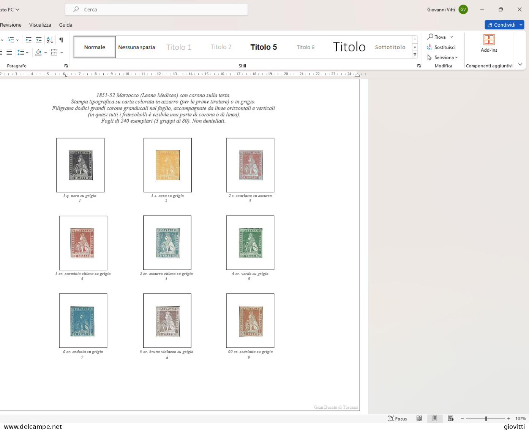The image size is (529, 430).
Task: Switch to Print Layout view
Action: 435,419
